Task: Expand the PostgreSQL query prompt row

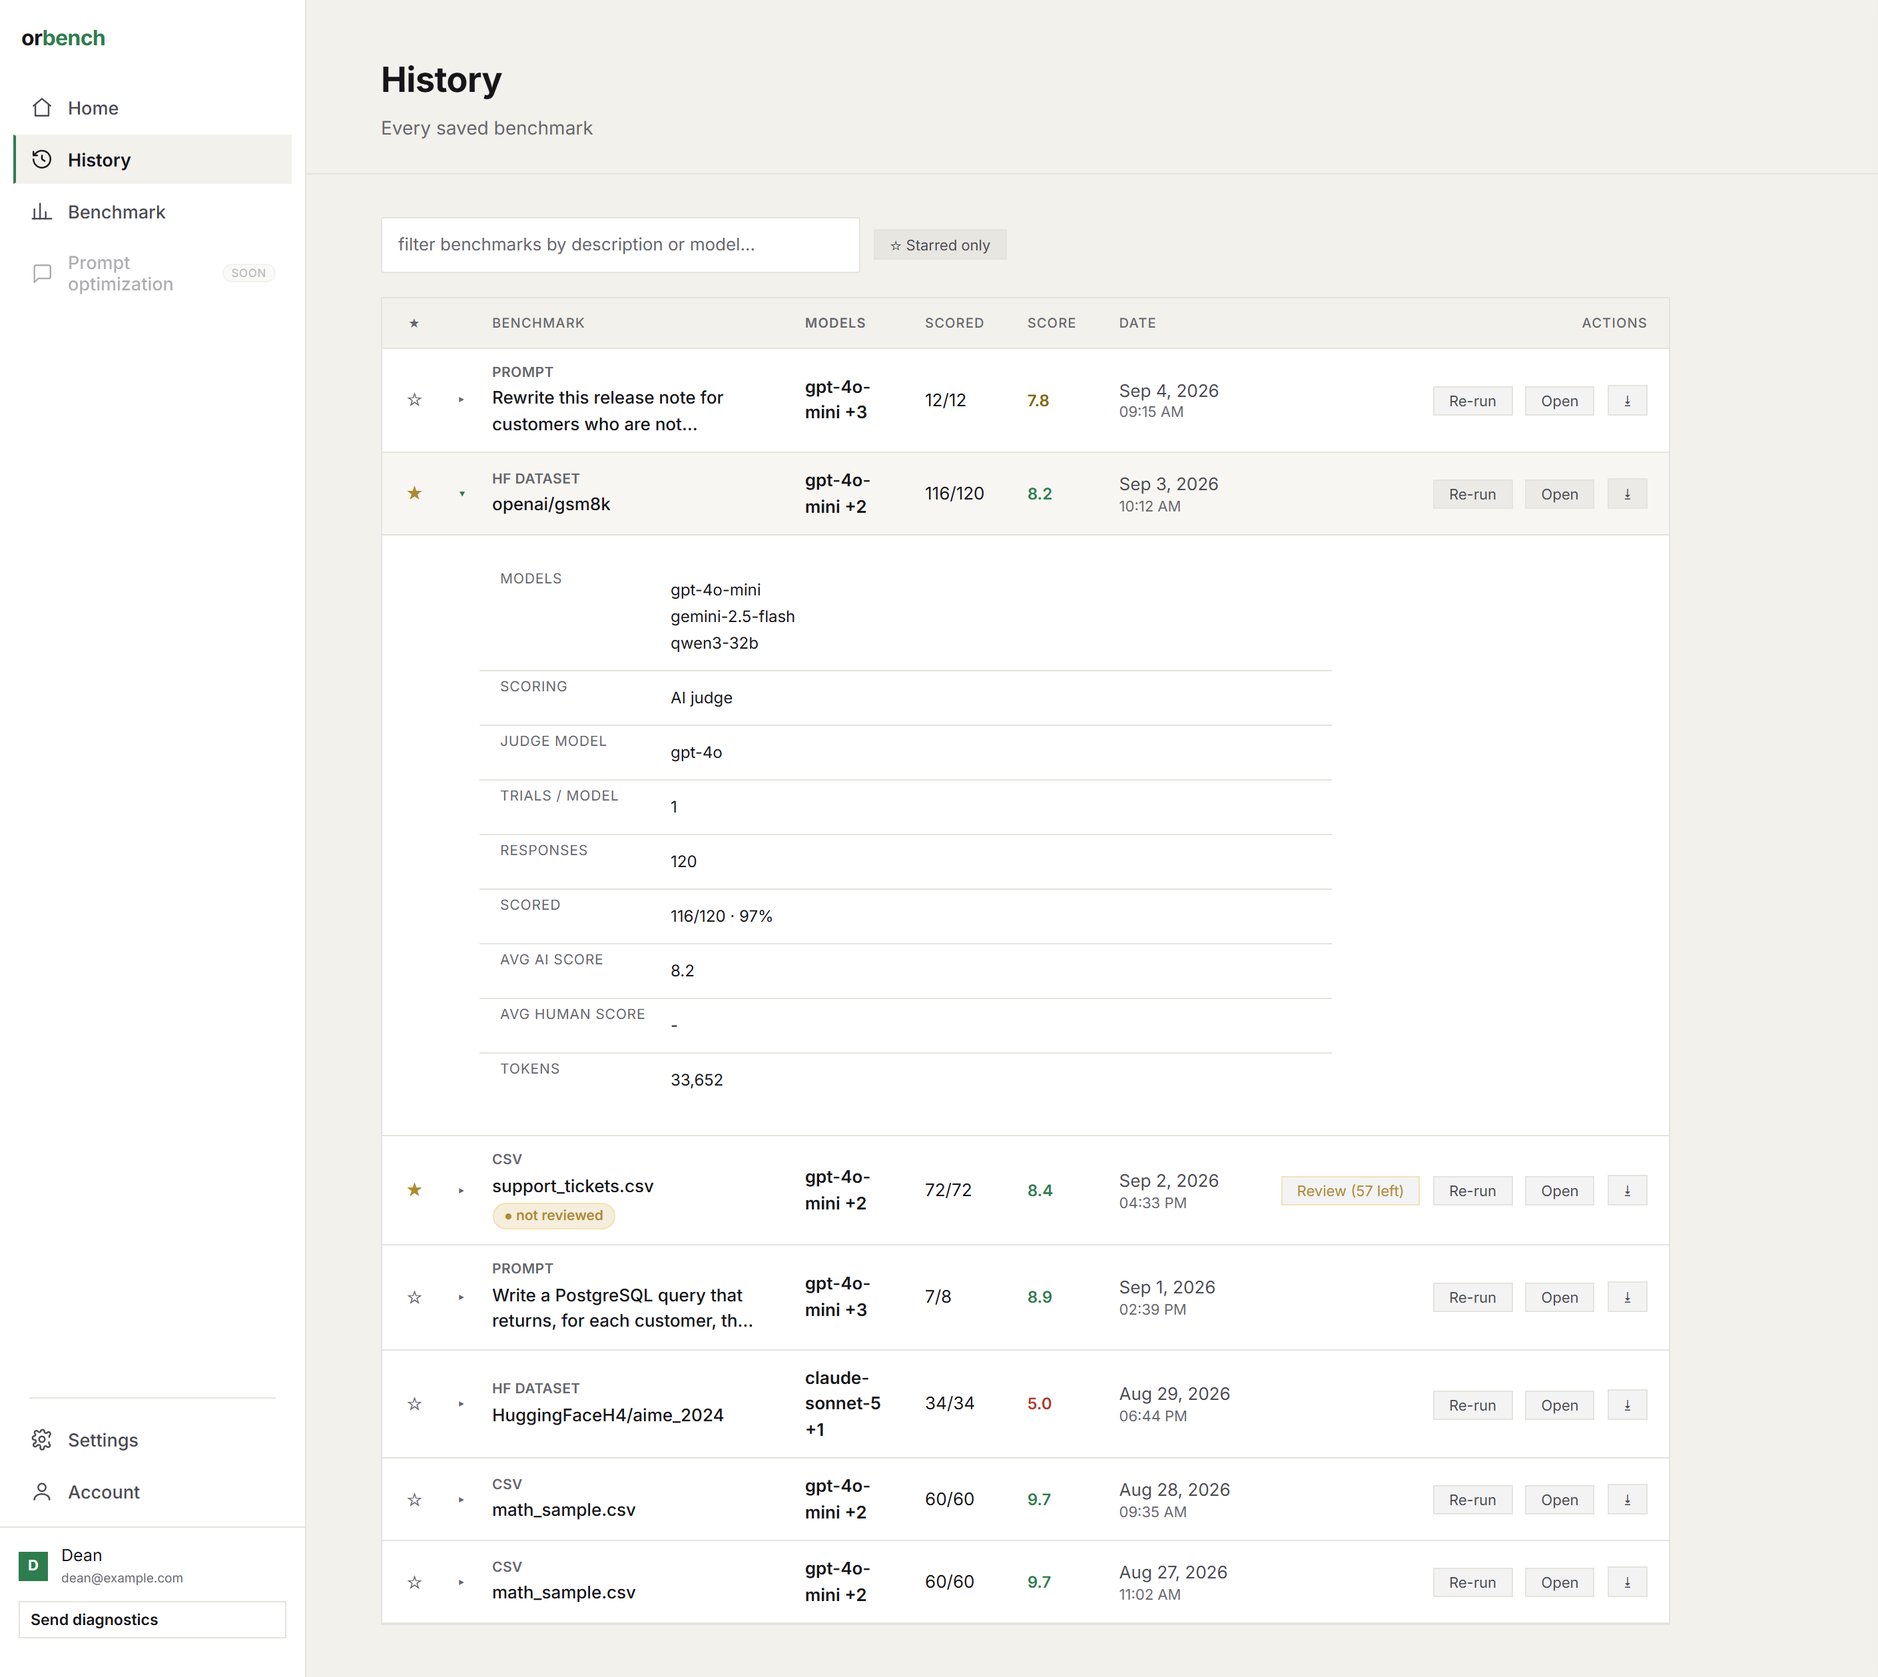Action: tap(462, 1297)
